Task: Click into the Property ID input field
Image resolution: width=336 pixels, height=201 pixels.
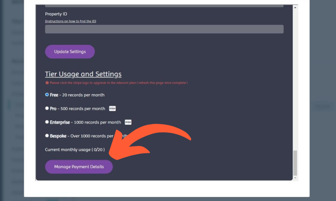Action: (164, 29)
